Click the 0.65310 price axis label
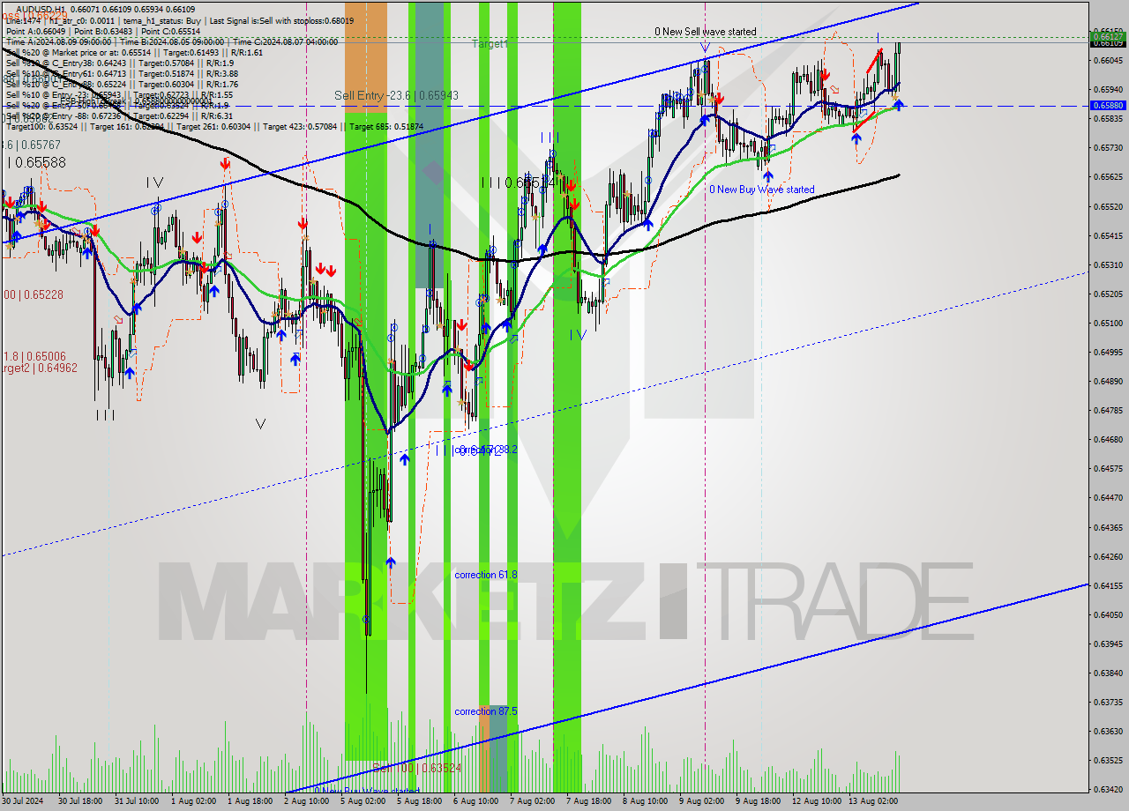The width and height of the screenshot is (1129, 811). (1109, 265)
